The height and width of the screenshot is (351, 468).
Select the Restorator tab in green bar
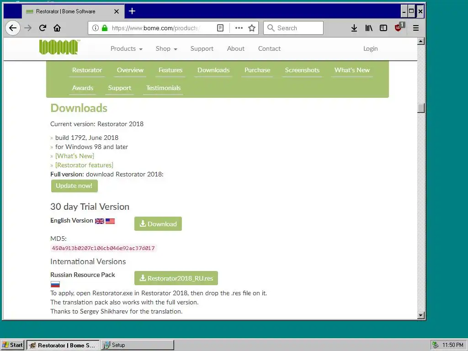(87, 70)
